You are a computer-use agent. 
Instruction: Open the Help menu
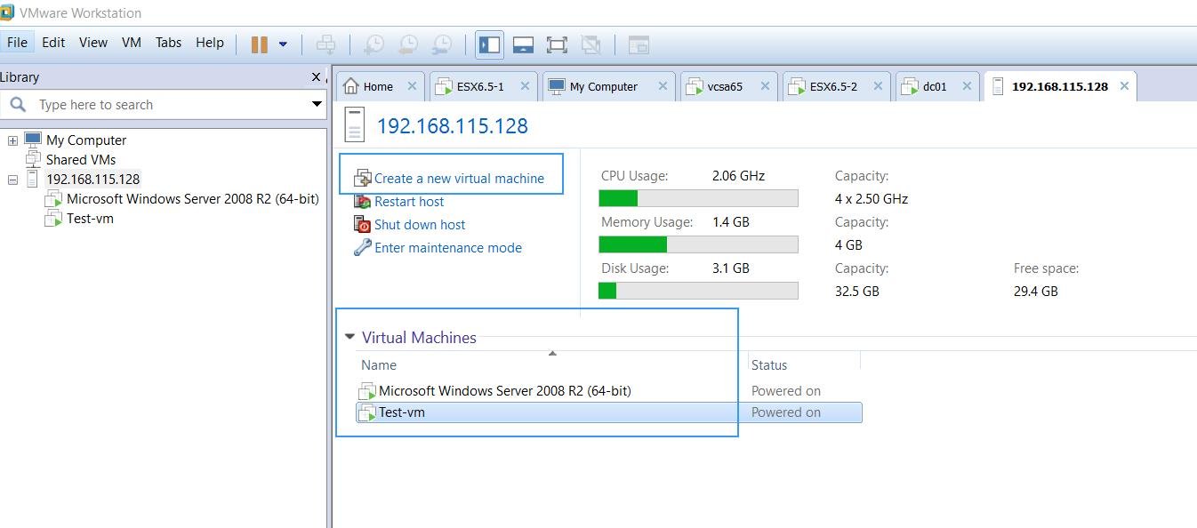(x=210, y=42)
